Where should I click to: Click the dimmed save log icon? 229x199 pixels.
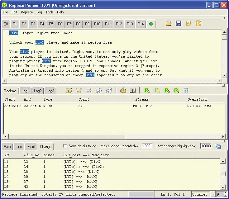(99, 91)
